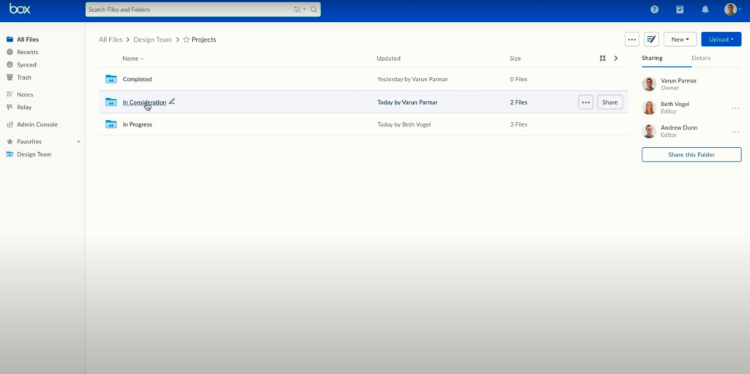Open the New dropdown
Image resolution: width=750 pixels, height=374 pixels.
pyautogui.click(x=680, y=40)
